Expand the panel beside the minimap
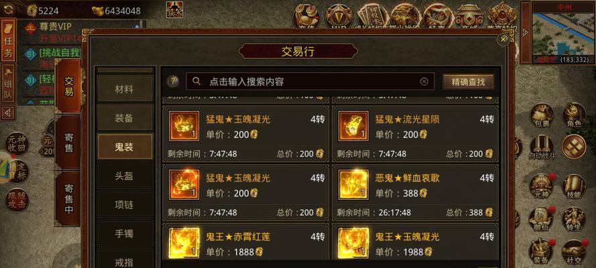The height and width of the screenshot is (268, 596). point(526,32)
